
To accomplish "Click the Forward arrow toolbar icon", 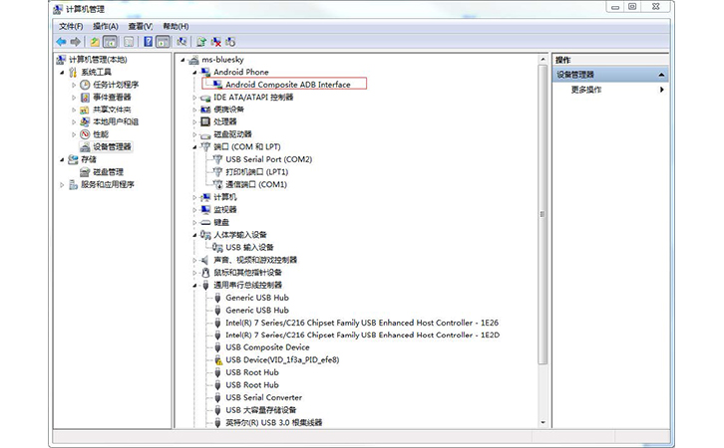I will (75, 42).
